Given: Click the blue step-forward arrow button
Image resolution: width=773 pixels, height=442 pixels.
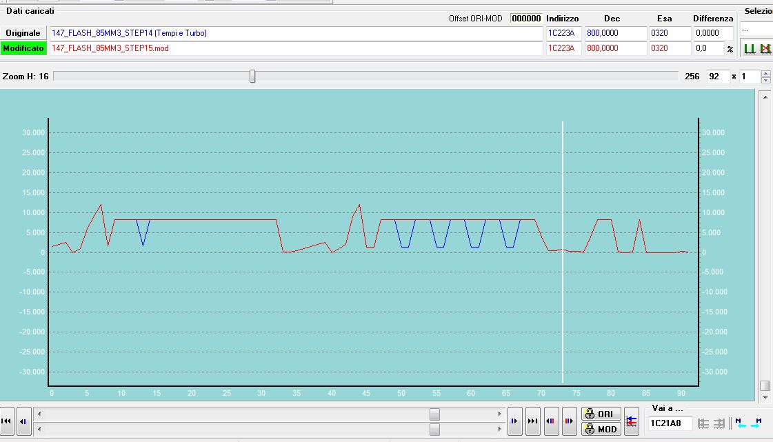Looking at the screenshot, I should point(514,421).
